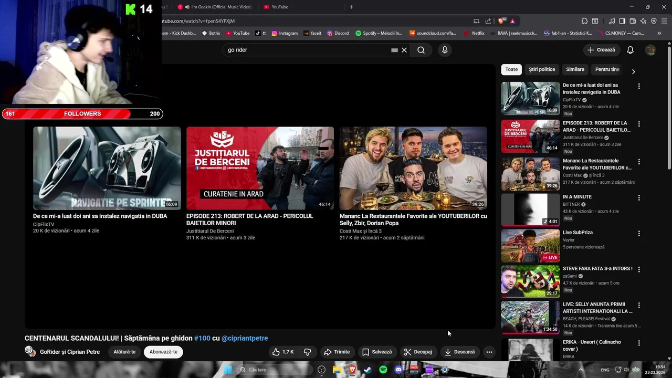Open CURATENIE IN ARAD end-screen thumbnail

click(260, 168)
